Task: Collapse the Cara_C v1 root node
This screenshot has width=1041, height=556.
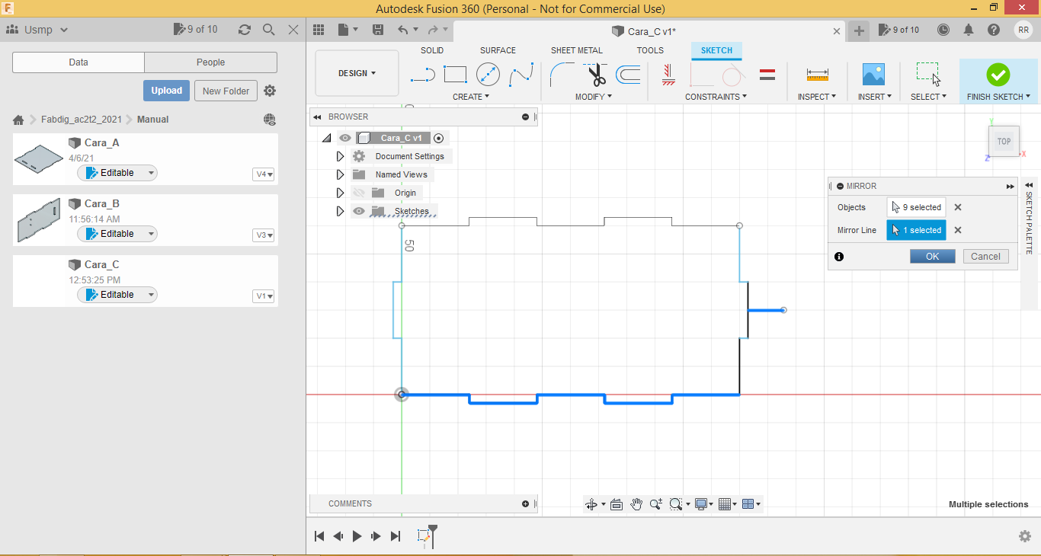Action: (326, 138)
